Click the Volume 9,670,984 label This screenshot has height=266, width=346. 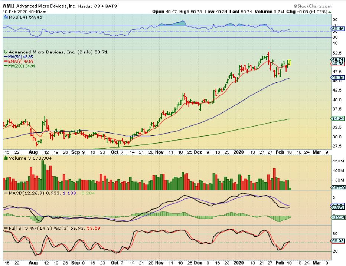click(x=30, y=158)
